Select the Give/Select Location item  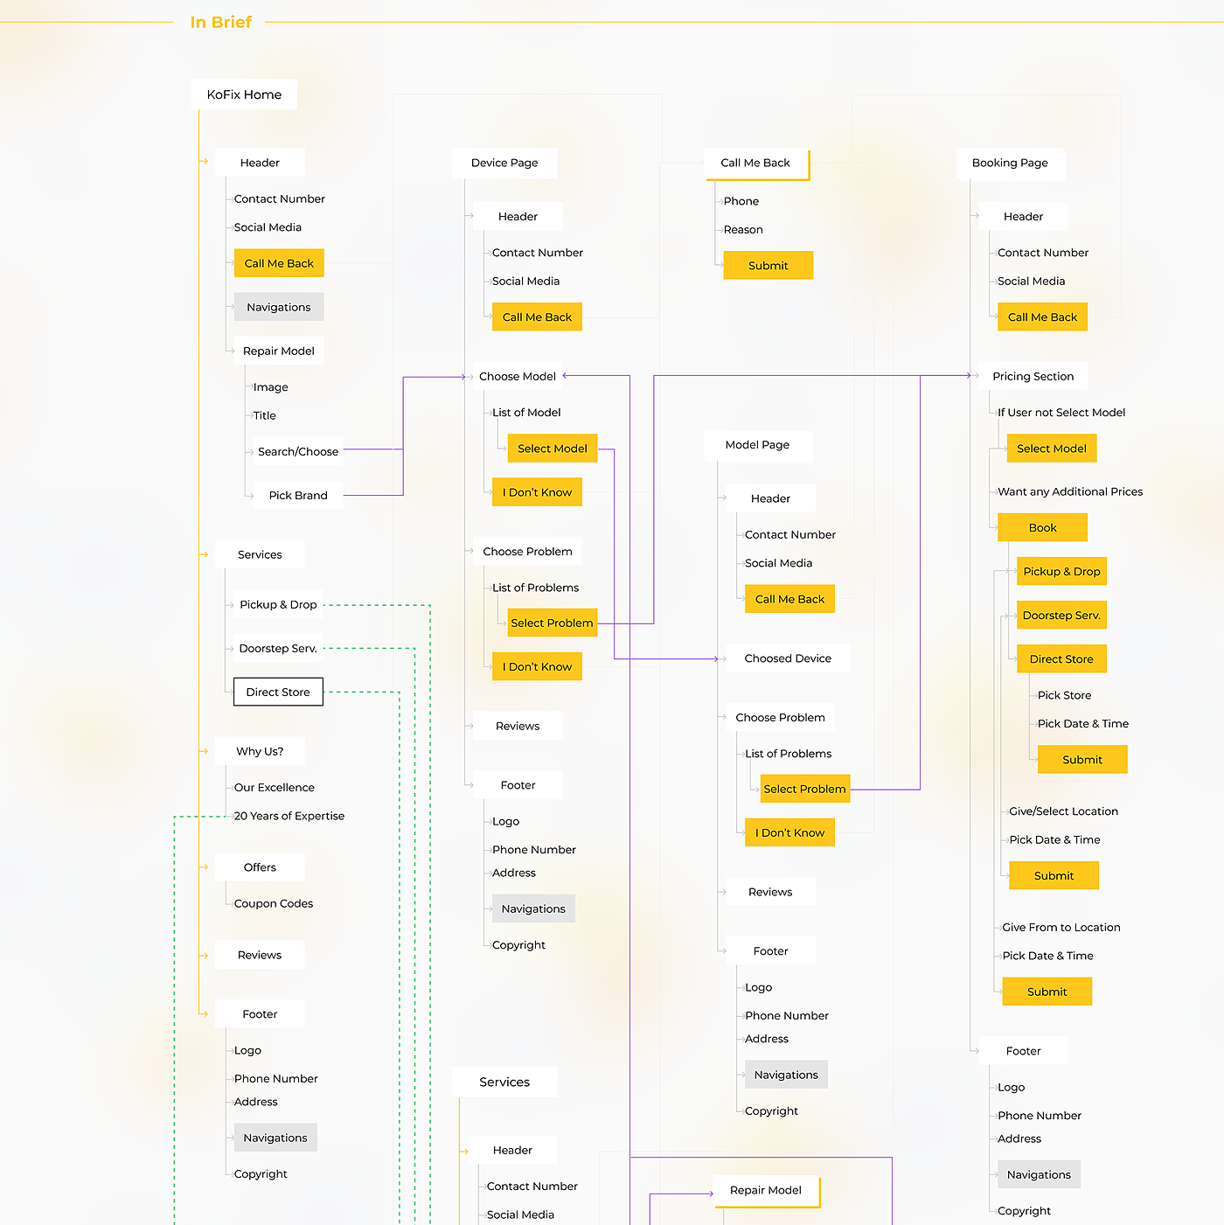coord(1063,811)
